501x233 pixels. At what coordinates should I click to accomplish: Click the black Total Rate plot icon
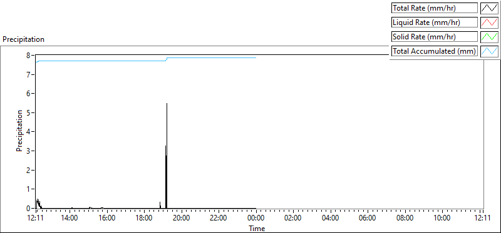pos(490,8)
